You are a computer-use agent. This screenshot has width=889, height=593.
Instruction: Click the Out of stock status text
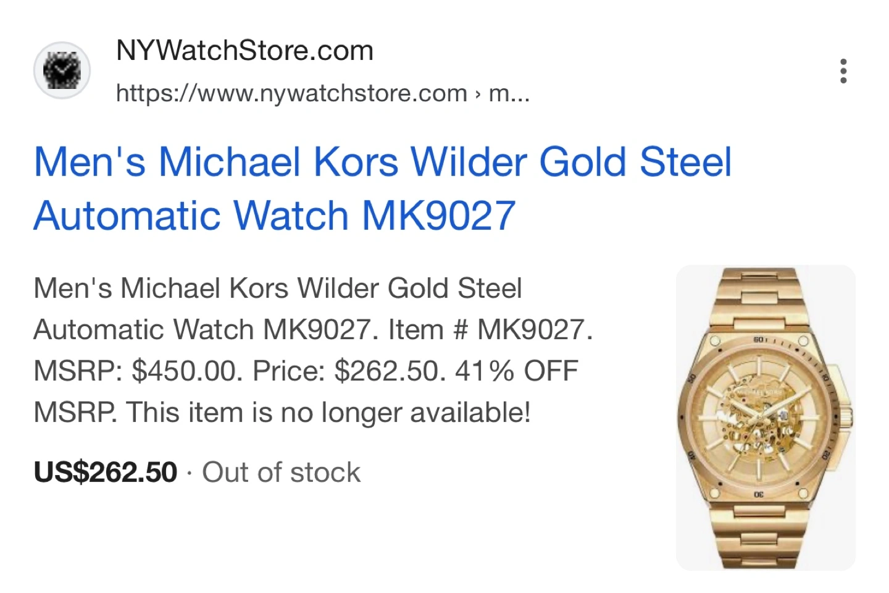coord(281,473)
